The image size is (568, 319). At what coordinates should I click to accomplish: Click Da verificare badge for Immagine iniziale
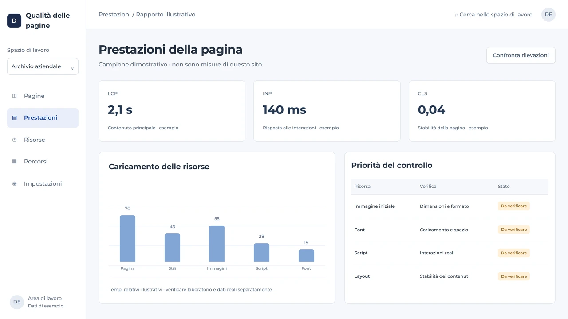(514, 206)
